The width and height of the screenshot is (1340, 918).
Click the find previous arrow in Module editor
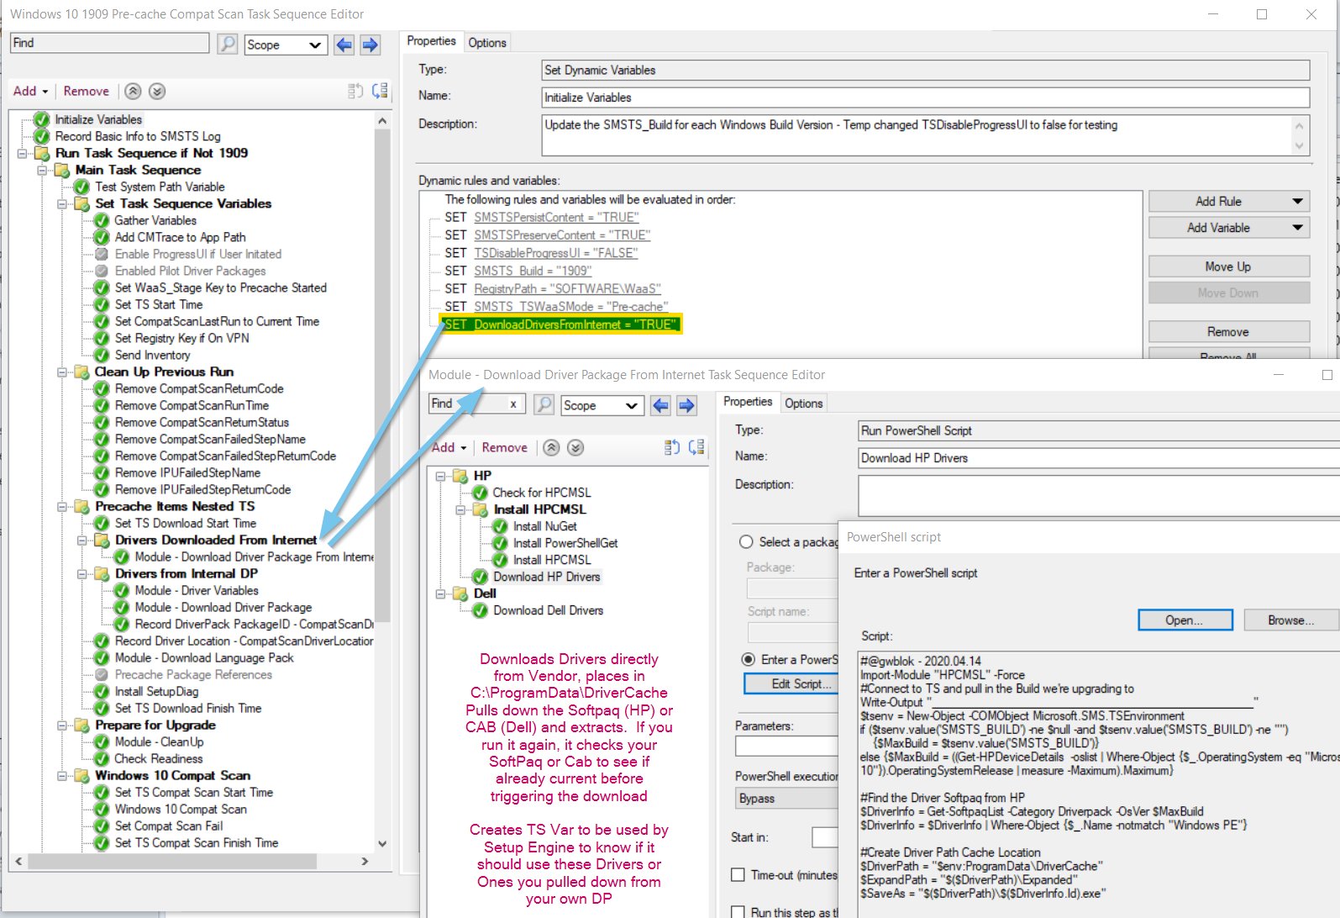click(x=660, y=405)
